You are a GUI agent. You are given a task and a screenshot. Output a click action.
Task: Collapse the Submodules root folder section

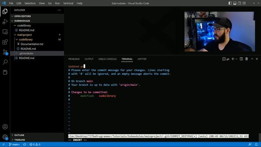(x=37, y=21)
